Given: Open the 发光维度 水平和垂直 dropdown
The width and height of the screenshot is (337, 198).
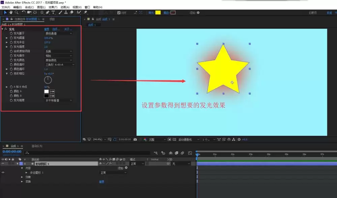Looking at the screenshot, I should click(x=59, y=100).
